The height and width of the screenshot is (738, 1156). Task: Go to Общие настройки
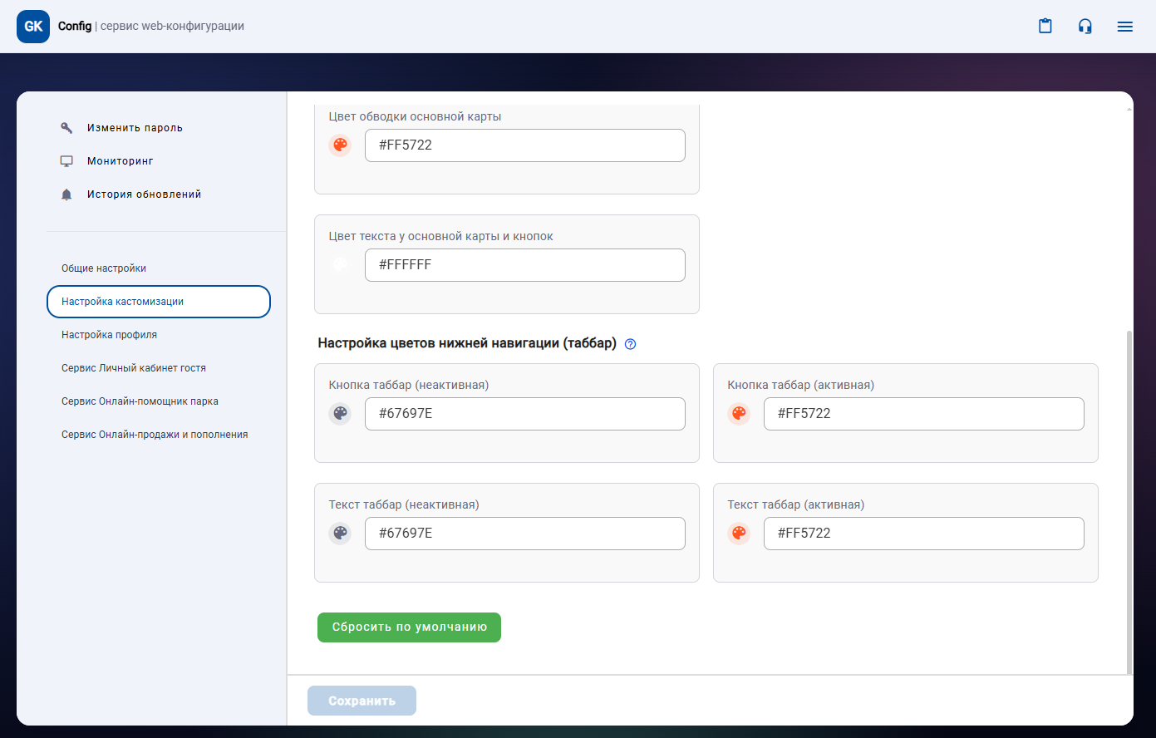tap(104, 268)
